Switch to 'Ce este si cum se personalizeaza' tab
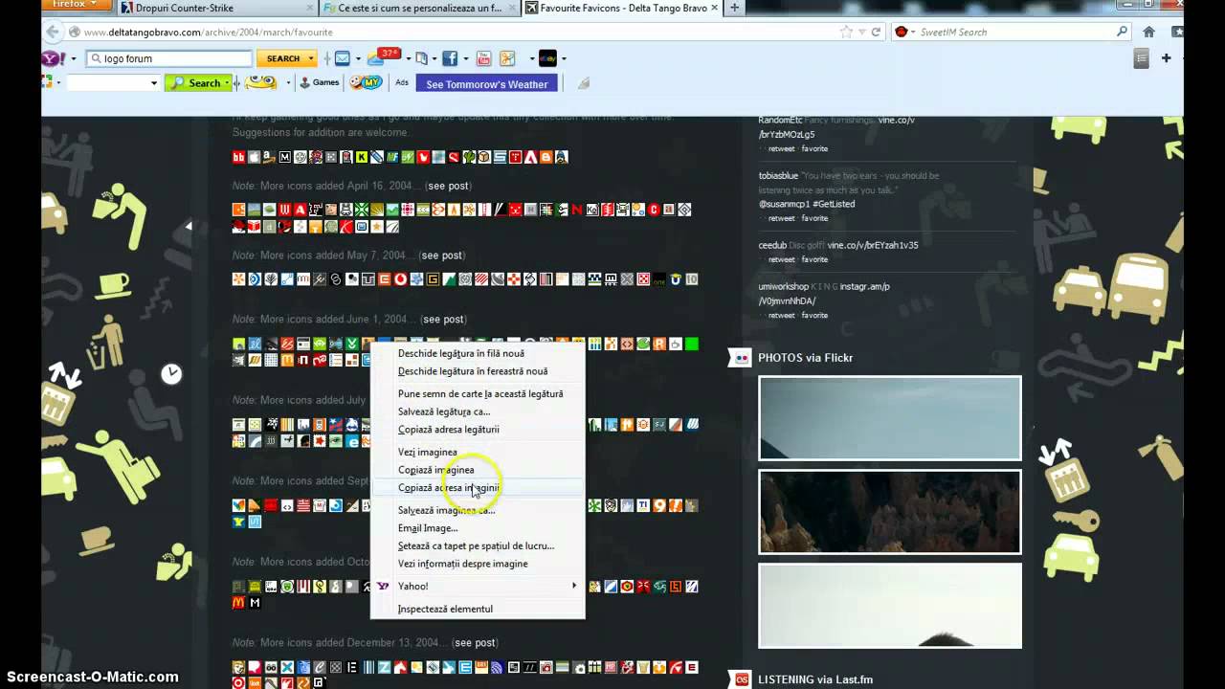This screenshot has height=689, width=1225. coord(419,8)
